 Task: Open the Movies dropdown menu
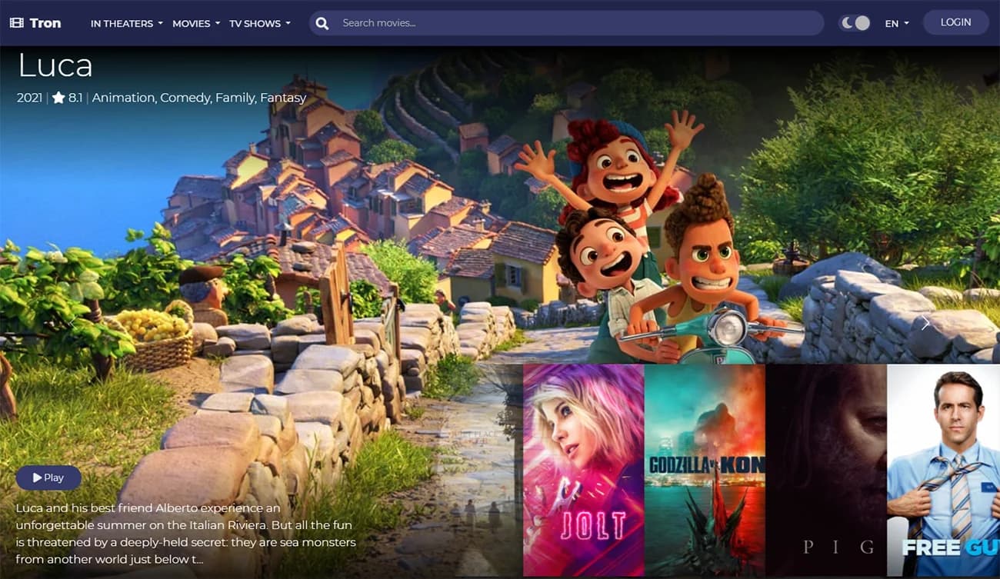click(x=195, y=23)
